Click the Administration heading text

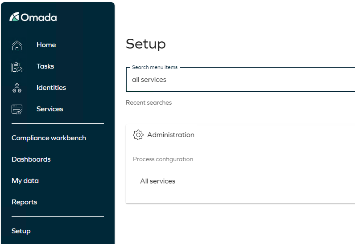pos(171,135)
